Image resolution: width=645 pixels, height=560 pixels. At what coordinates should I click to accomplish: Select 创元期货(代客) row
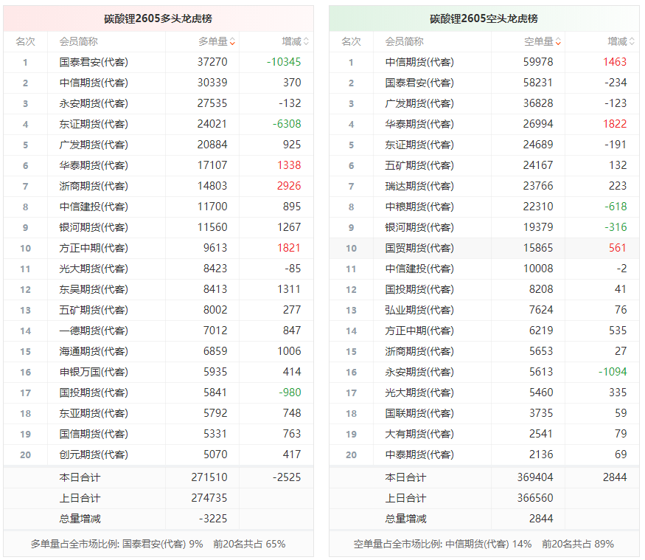158,454
